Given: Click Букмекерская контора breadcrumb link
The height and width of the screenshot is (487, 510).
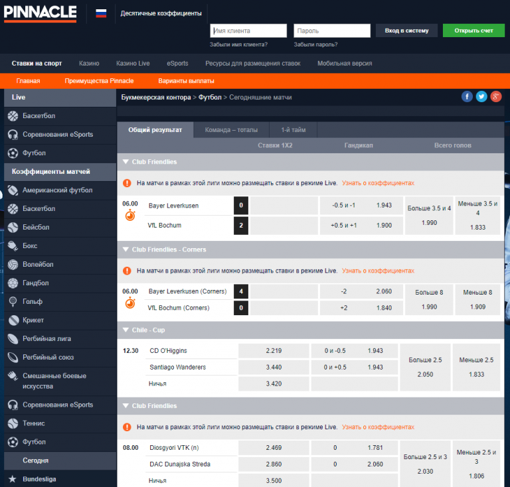Looking at the screenshot, I should 156,97.
